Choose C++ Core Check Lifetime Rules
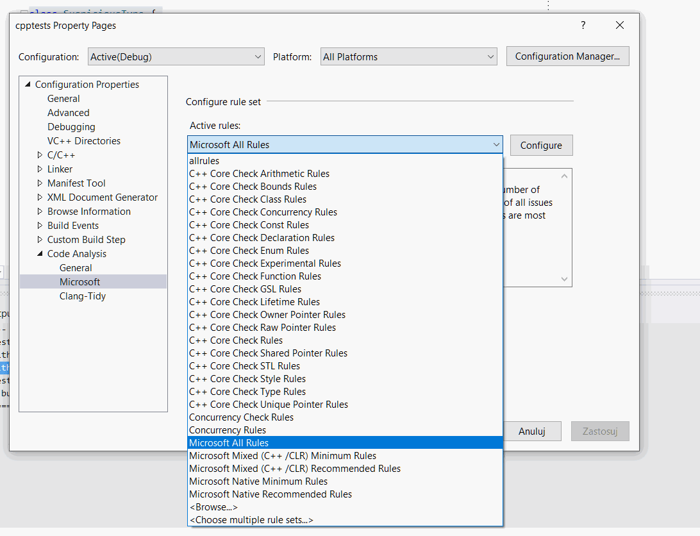This screenshot has width=700, height=536. (x=345, y=302)
